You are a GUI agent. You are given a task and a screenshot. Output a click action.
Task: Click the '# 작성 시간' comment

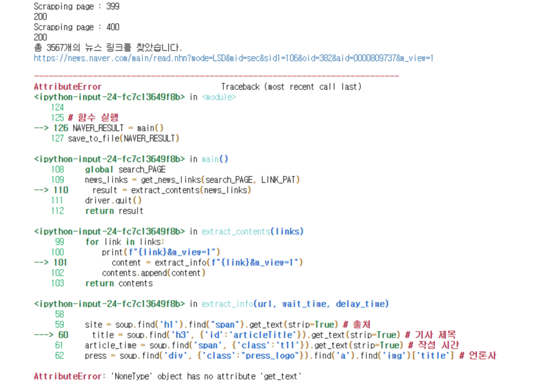(x=433, y=345)
